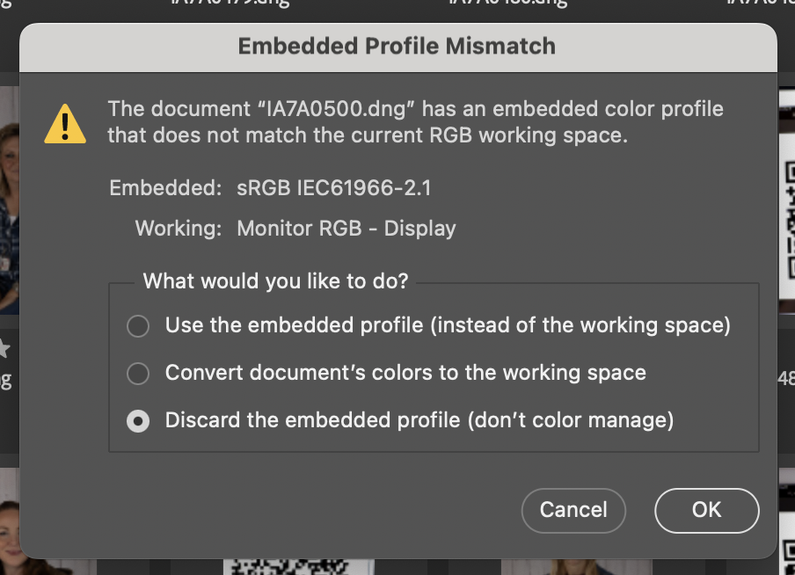Click the yellow star rating icon at left edge
The width and height of the screenshot is (795, 575).
(x=4, y=349)
